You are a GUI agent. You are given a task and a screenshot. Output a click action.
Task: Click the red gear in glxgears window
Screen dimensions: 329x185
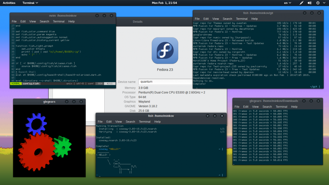coord(37,152)
